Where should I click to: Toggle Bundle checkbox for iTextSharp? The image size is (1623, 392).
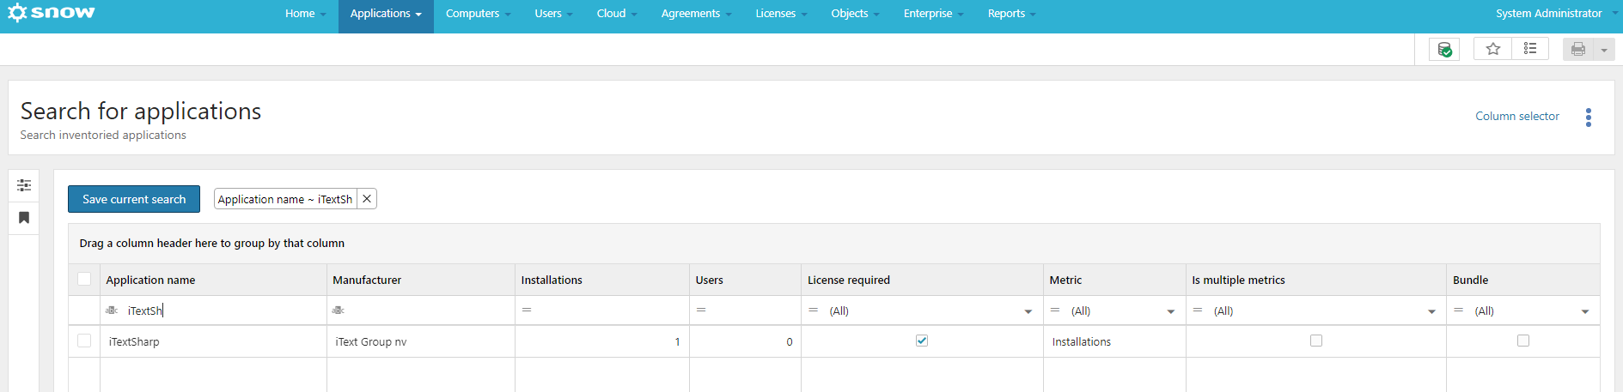1523,341
